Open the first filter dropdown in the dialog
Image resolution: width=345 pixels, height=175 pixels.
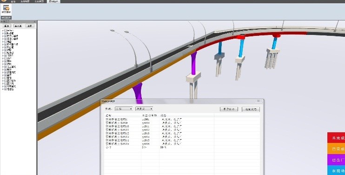pos(124,109)
